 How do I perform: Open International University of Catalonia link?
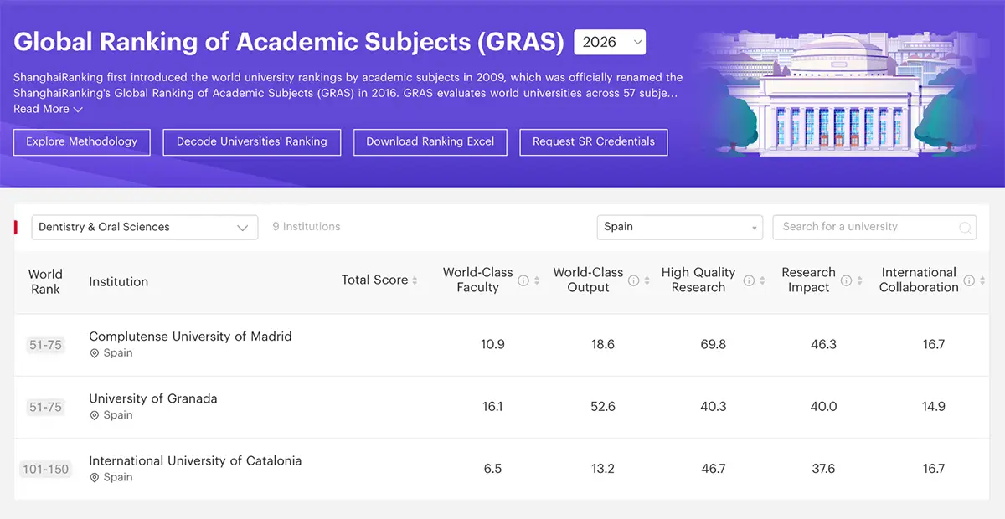coord(195,460)
